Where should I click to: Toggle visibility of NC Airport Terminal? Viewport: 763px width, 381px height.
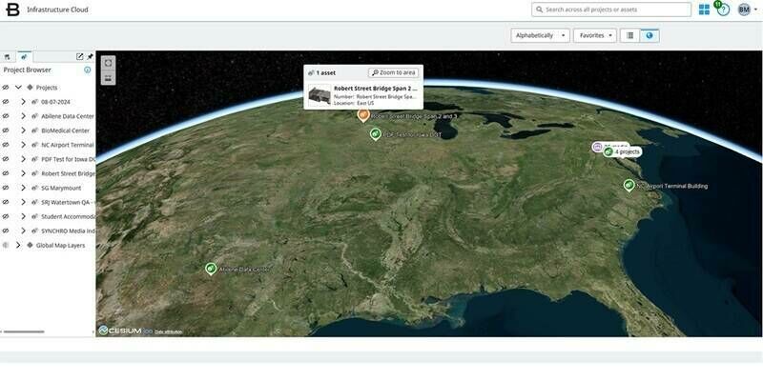coord(6,145)
